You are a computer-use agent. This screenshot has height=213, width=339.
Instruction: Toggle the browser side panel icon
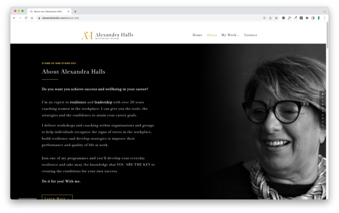coord(313,18)
